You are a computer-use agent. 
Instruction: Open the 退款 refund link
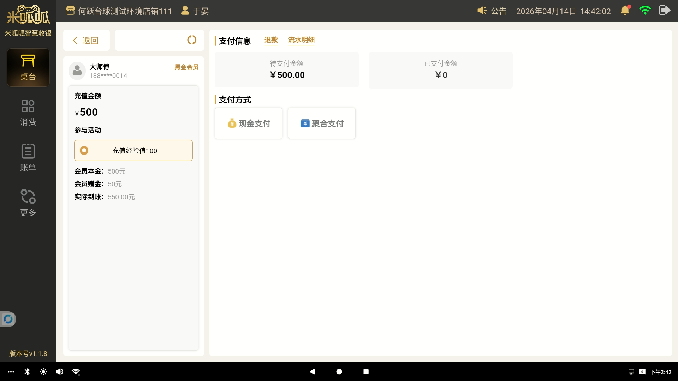(271, 40)
